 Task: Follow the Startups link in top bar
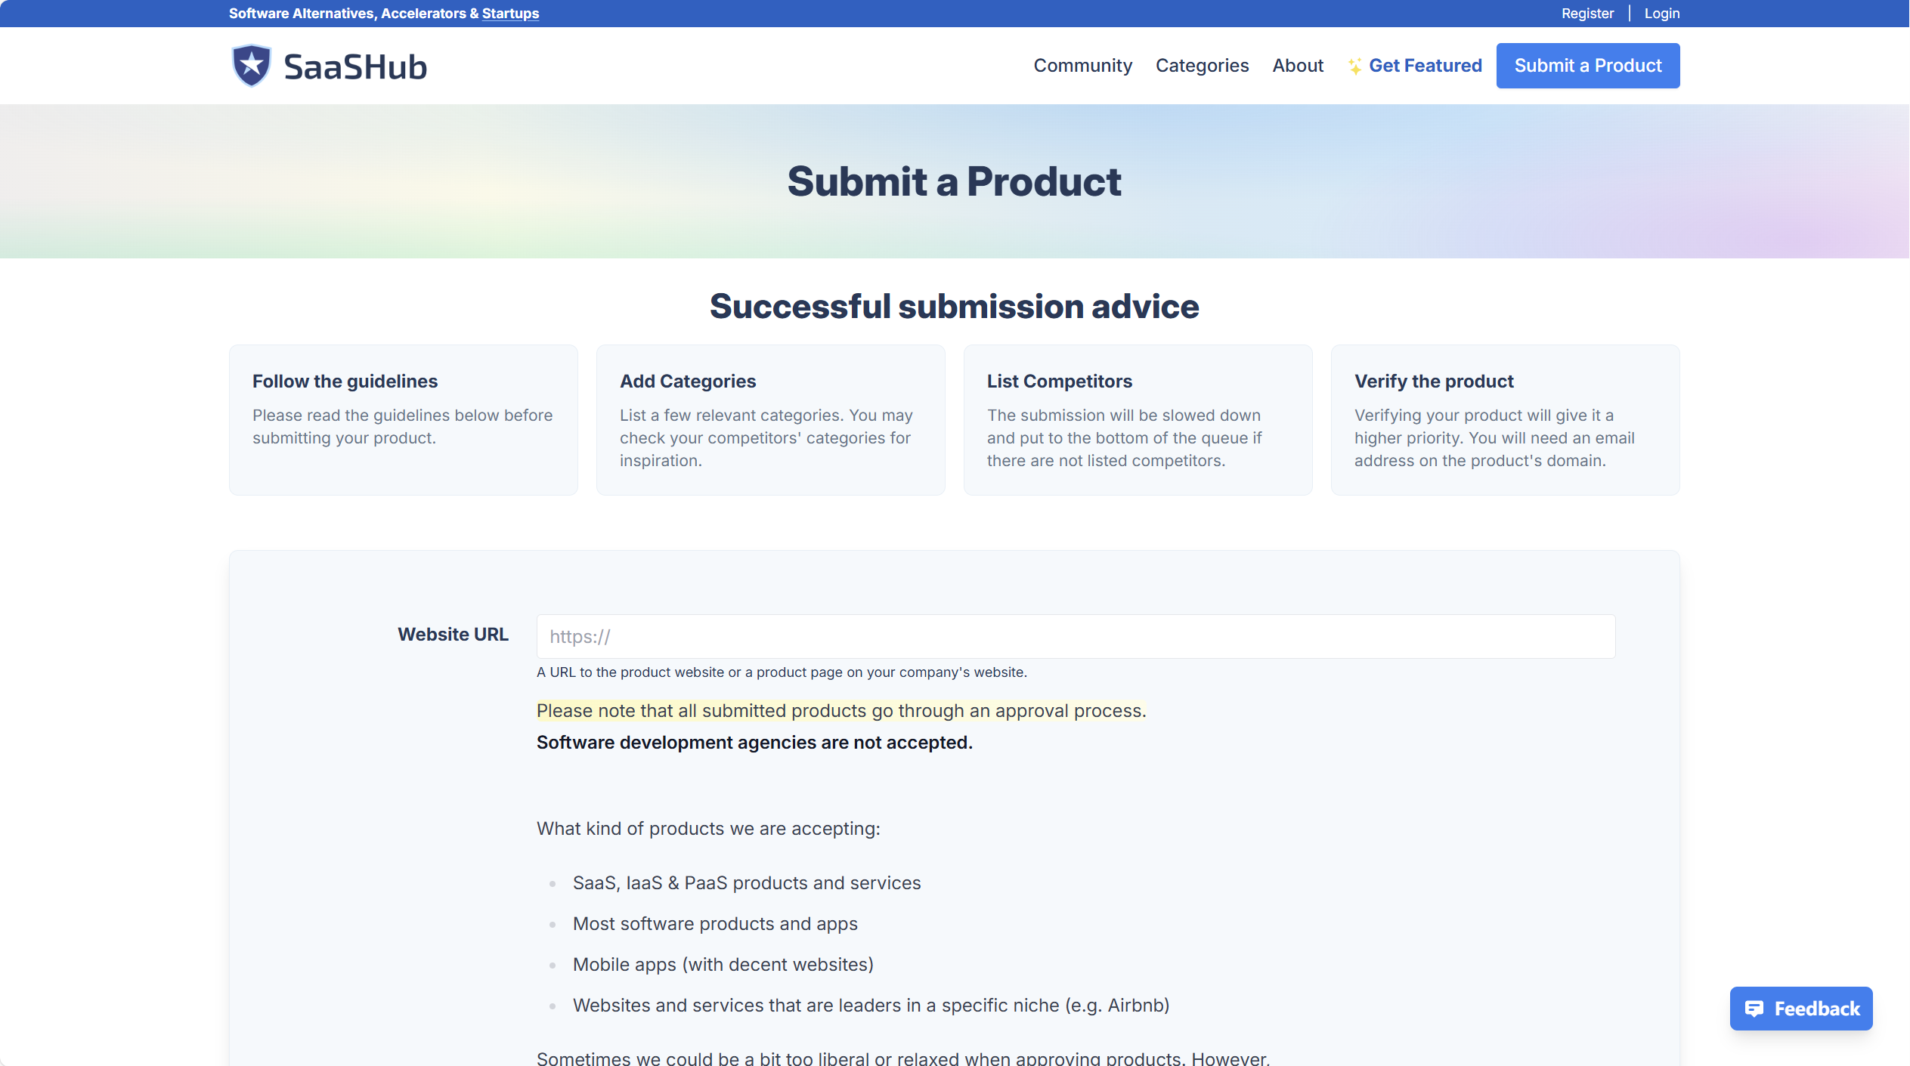click(x=510, y=13)
